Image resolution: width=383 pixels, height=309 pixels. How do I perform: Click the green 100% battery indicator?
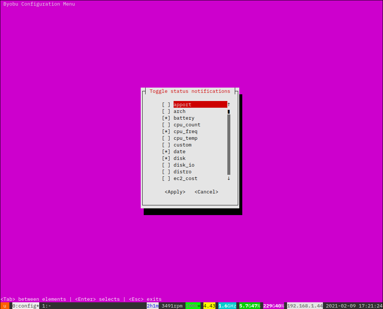[193, 306]
